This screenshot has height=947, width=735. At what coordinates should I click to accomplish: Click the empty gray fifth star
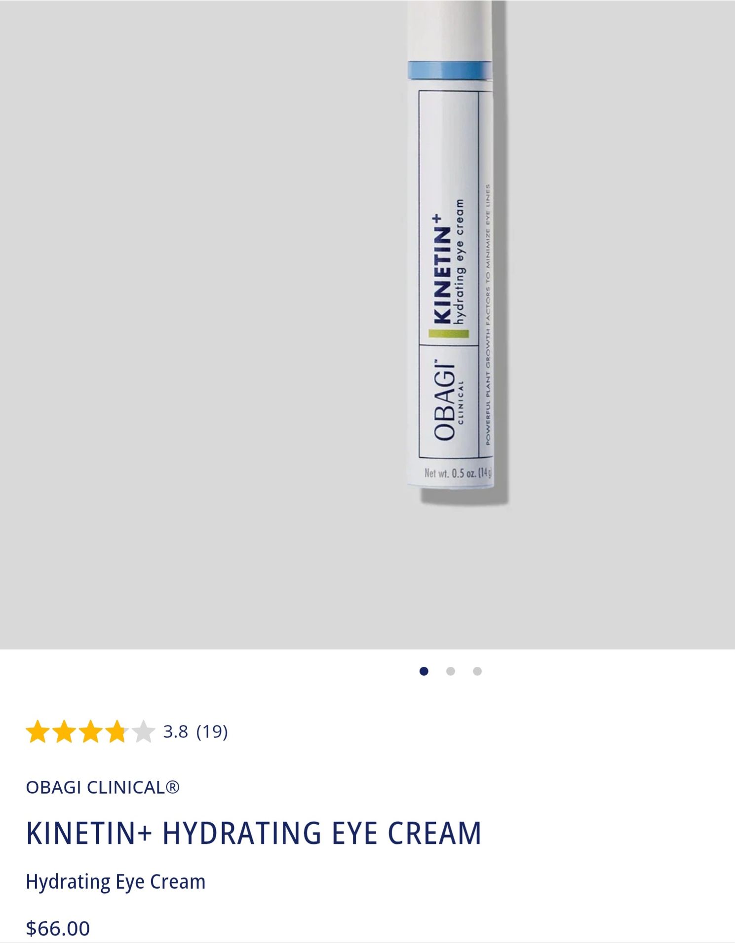click(144, 731)
